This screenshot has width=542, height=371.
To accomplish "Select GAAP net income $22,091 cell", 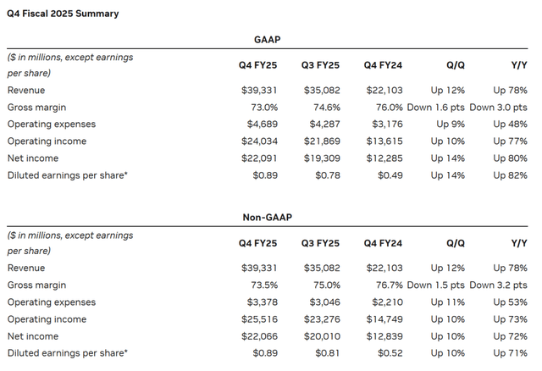I will (259, 158).
